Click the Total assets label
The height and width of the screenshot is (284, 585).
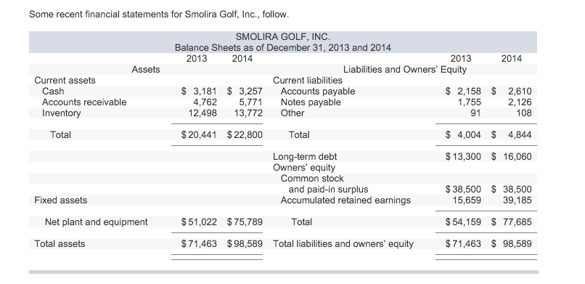[x=60, y=244]
